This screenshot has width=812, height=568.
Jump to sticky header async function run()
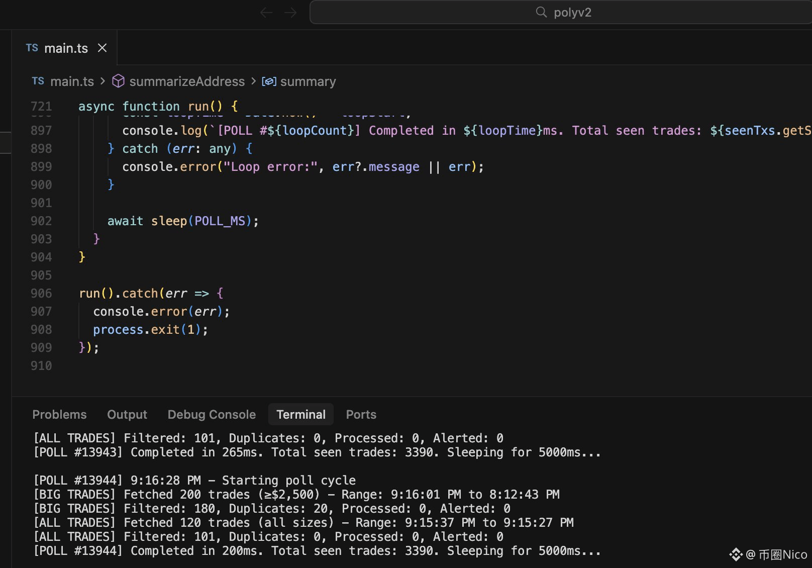tap(158, 107)
